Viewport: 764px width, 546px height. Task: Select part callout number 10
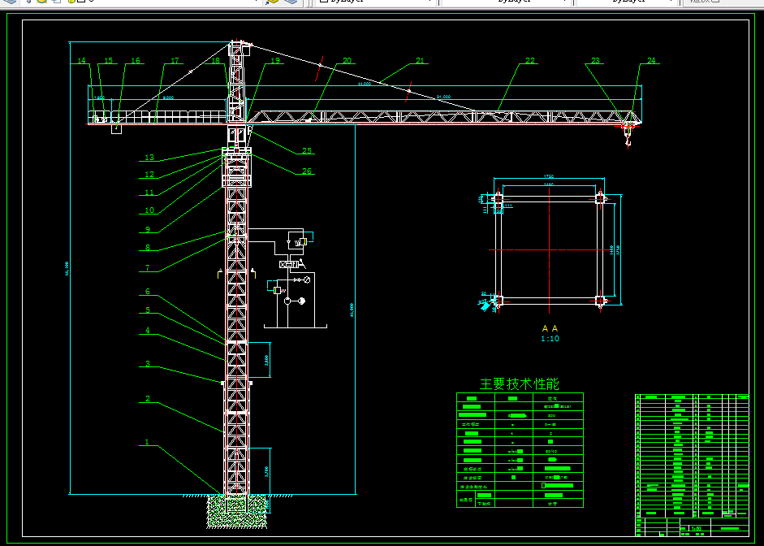point(149,210)
